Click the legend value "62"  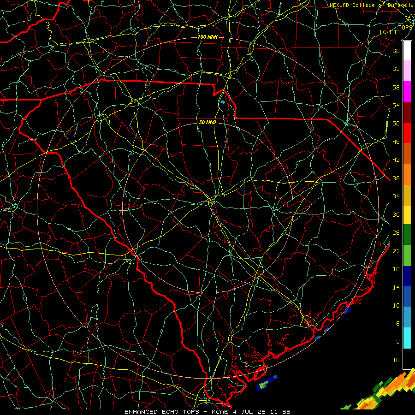(x=396, y=69)
